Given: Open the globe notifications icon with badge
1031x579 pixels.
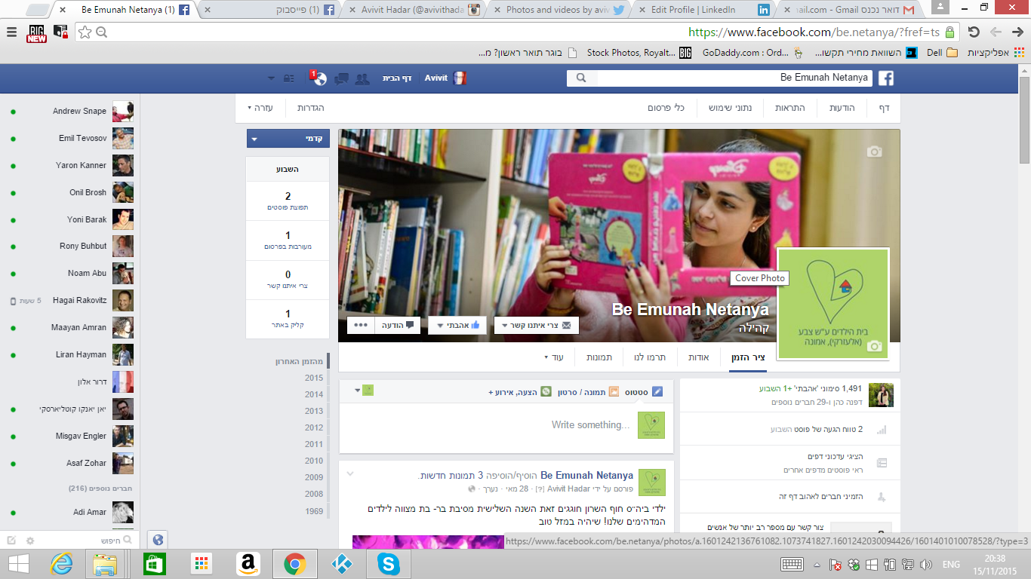Looking at the screenshot, I should [x=319, y=78].
